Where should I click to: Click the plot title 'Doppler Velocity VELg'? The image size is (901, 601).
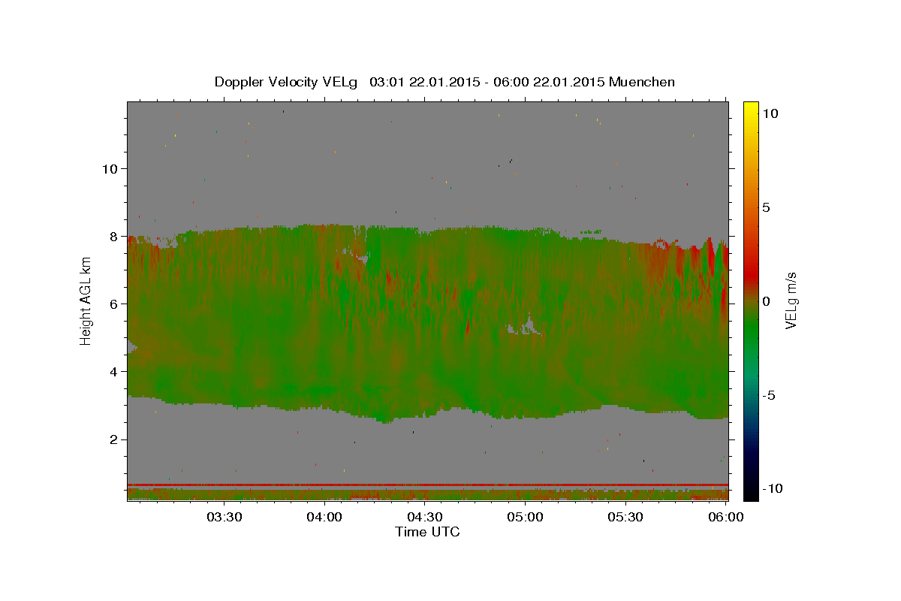(x=287, y=82)
